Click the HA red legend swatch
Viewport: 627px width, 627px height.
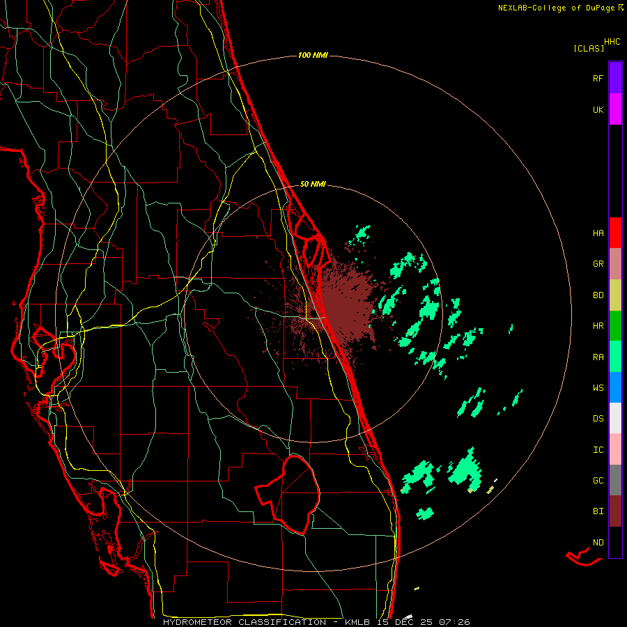point(615,233)
